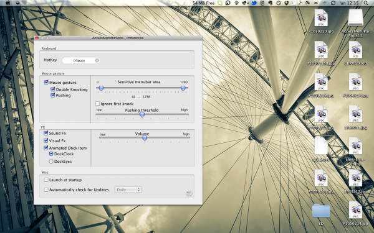374x233 pixels.
Task: Click the HotKey recorder field
Action: click(x=81, y=60)
